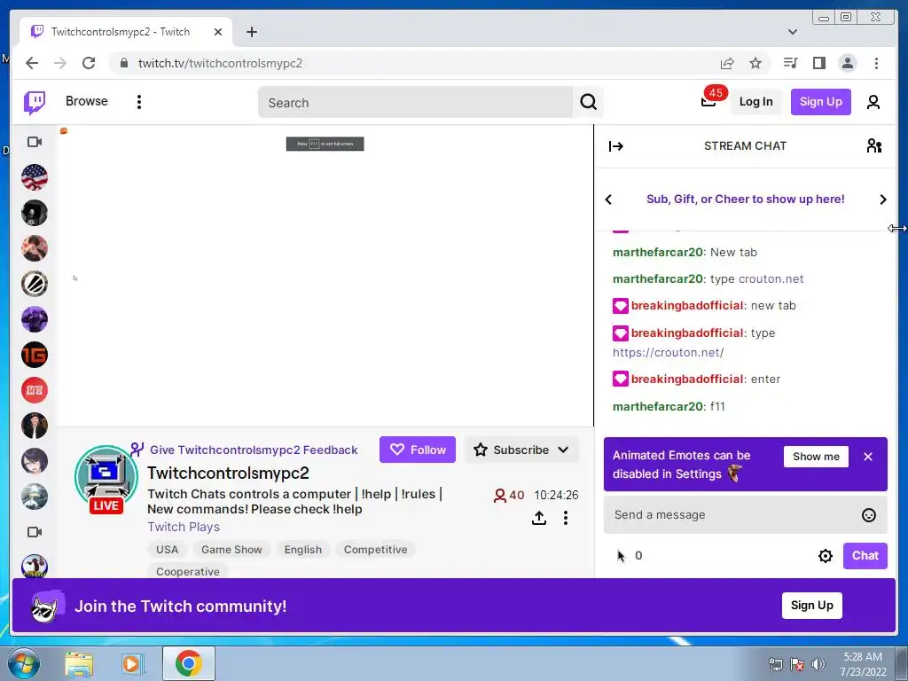Viewport: 908px width, 681px height.
Task: Open the https://crouton.net/ chat link
Action: 669,353
